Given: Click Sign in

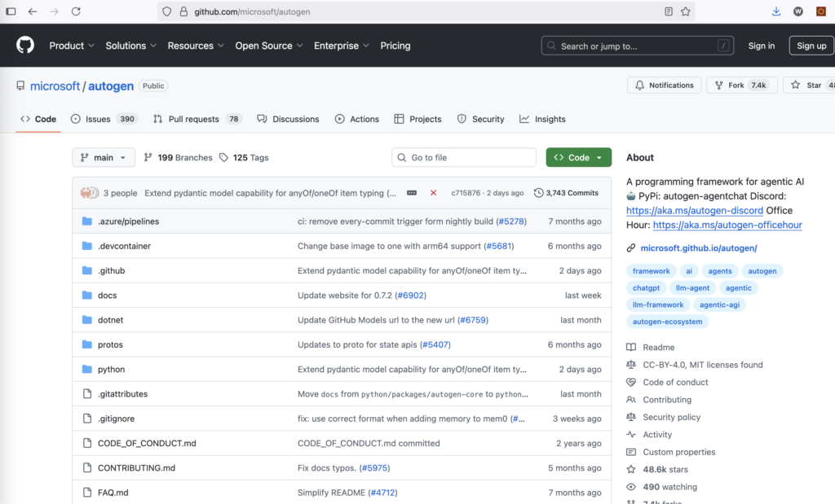Looking at the screenshot, I should click(761, 46).
